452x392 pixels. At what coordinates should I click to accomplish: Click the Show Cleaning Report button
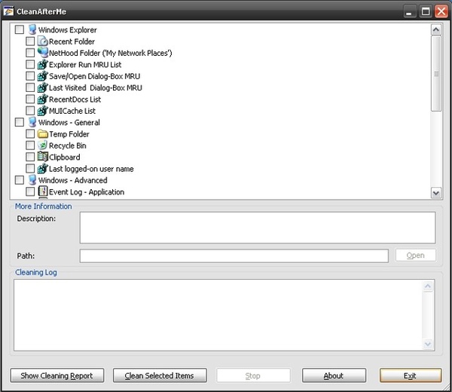click(57, 375)
